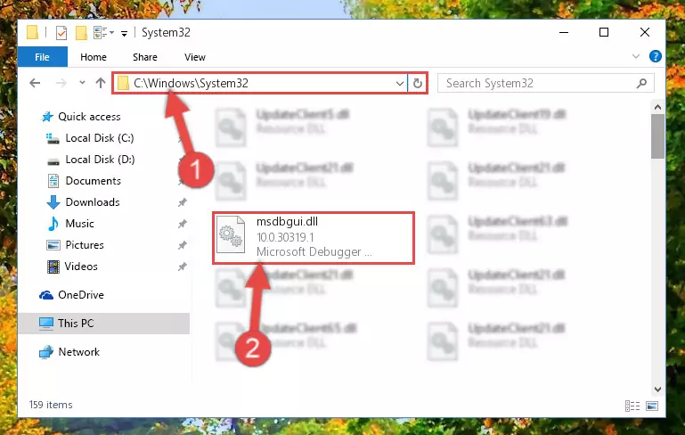Image resolution: width=685 pixels, height=435 pixels.
Task: Click the 10.0.30319.1 version text
Action: tap(285, 237)
